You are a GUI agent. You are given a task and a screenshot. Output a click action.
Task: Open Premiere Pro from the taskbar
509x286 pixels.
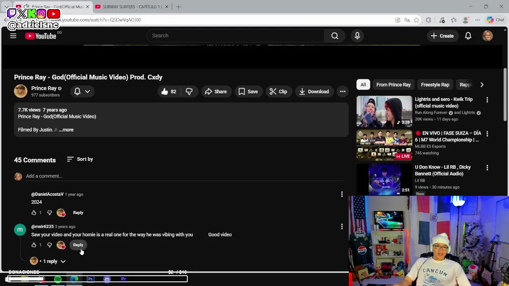pos(123,279)
